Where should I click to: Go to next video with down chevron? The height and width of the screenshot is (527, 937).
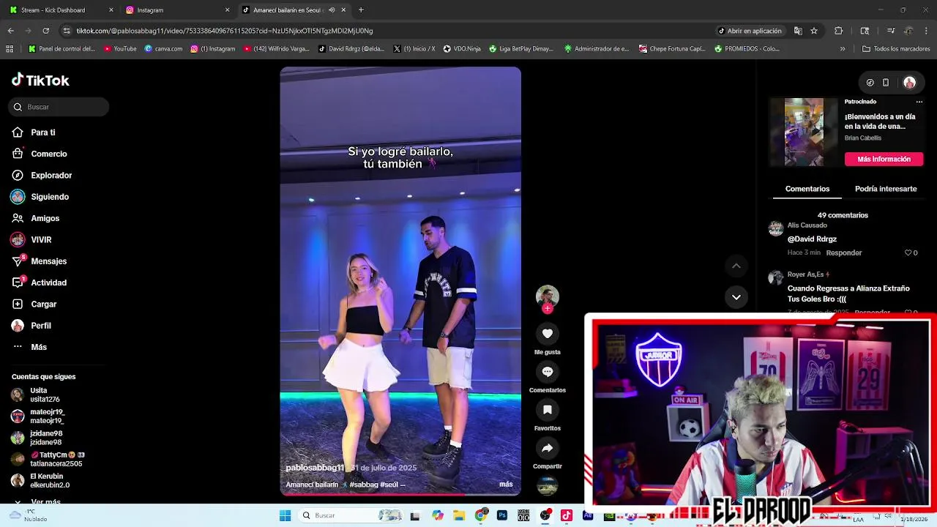736,296
